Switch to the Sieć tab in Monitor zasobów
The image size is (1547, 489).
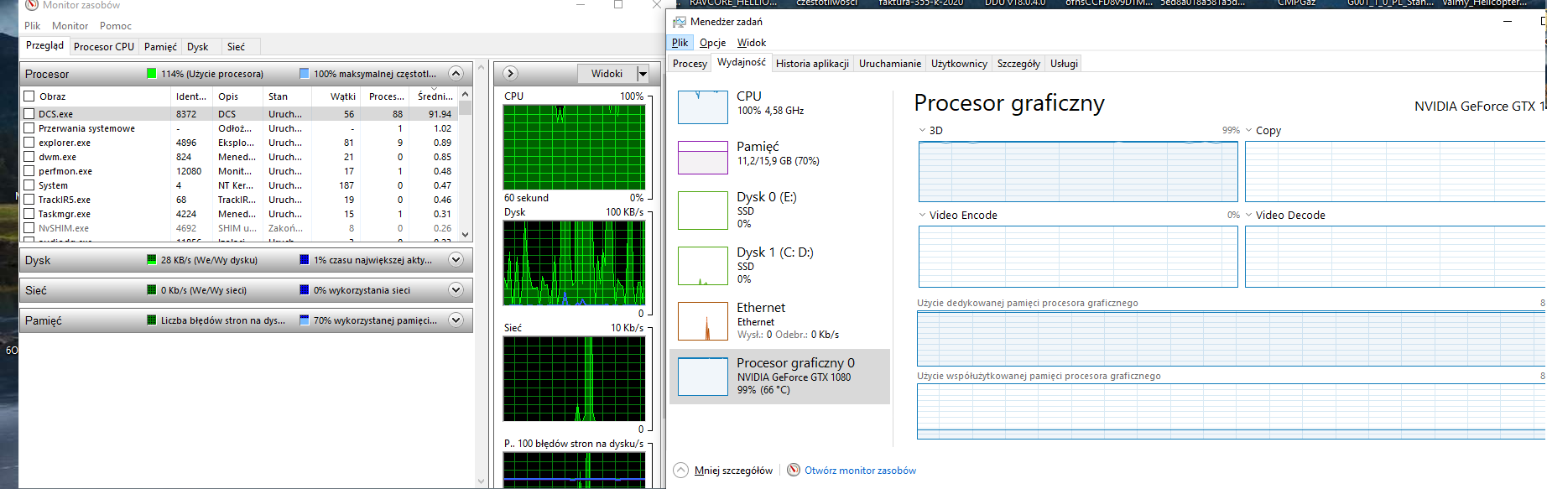[x=236, y=47]
